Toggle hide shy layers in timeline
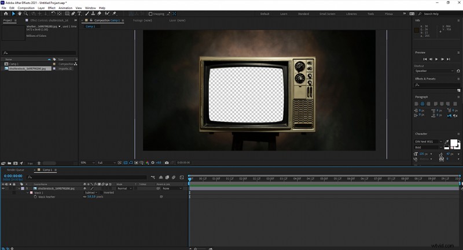 [x=161, y=177]
